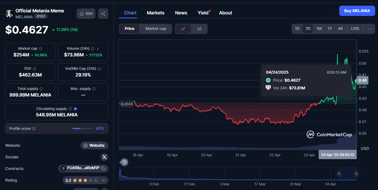Select the candlestick chart view icon
The height and width of the screenshot is (190, 378).
pos(199,29)
